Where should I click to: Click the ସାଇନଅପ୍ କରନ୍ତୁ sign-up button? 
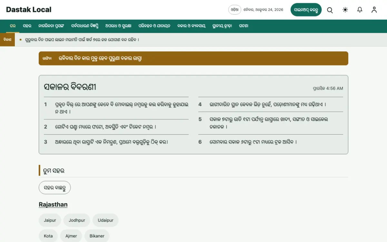coord(306,10)
